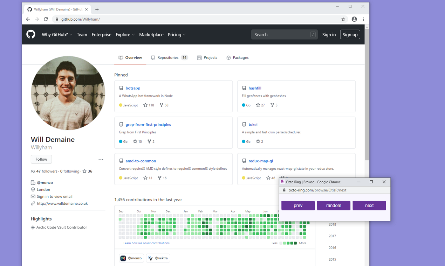Go back in the GitHub browser window

28,19
